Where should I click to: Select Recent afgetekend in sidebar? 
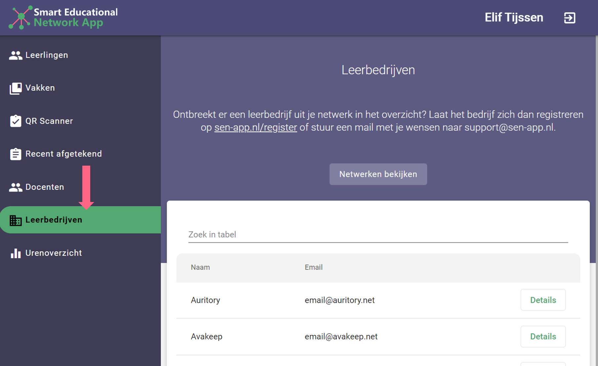(80, 154)
